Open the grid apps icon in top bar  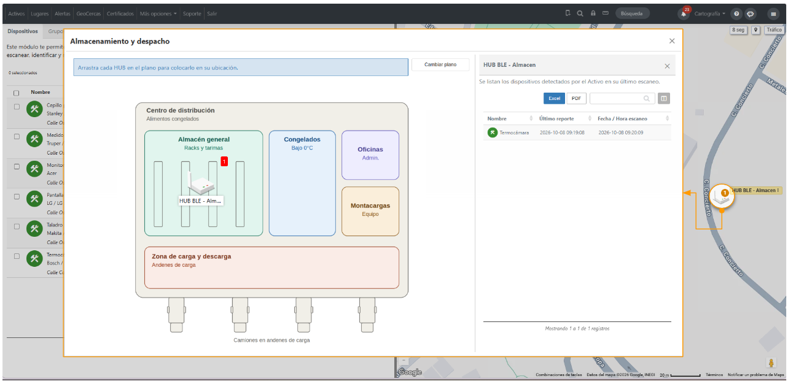(x=773, y=13)
